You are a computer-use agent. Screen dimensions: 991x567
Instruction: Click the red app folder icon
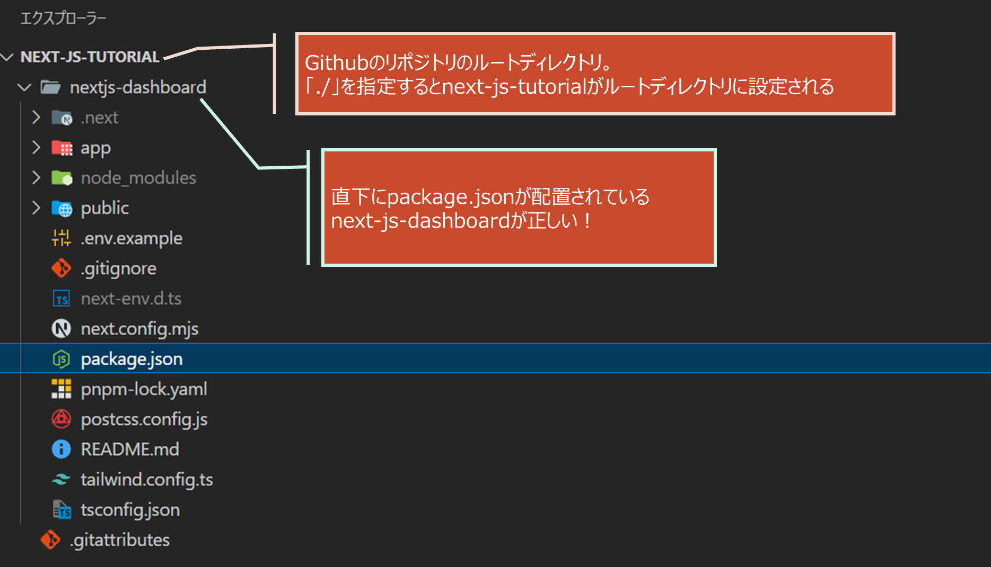pos(62,148)
